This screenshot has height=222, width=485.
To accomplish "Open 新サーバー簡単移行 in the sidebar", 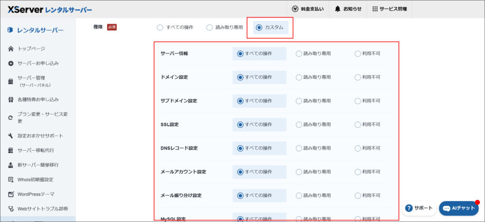I will pyautogui.click(x=38, y=165).
